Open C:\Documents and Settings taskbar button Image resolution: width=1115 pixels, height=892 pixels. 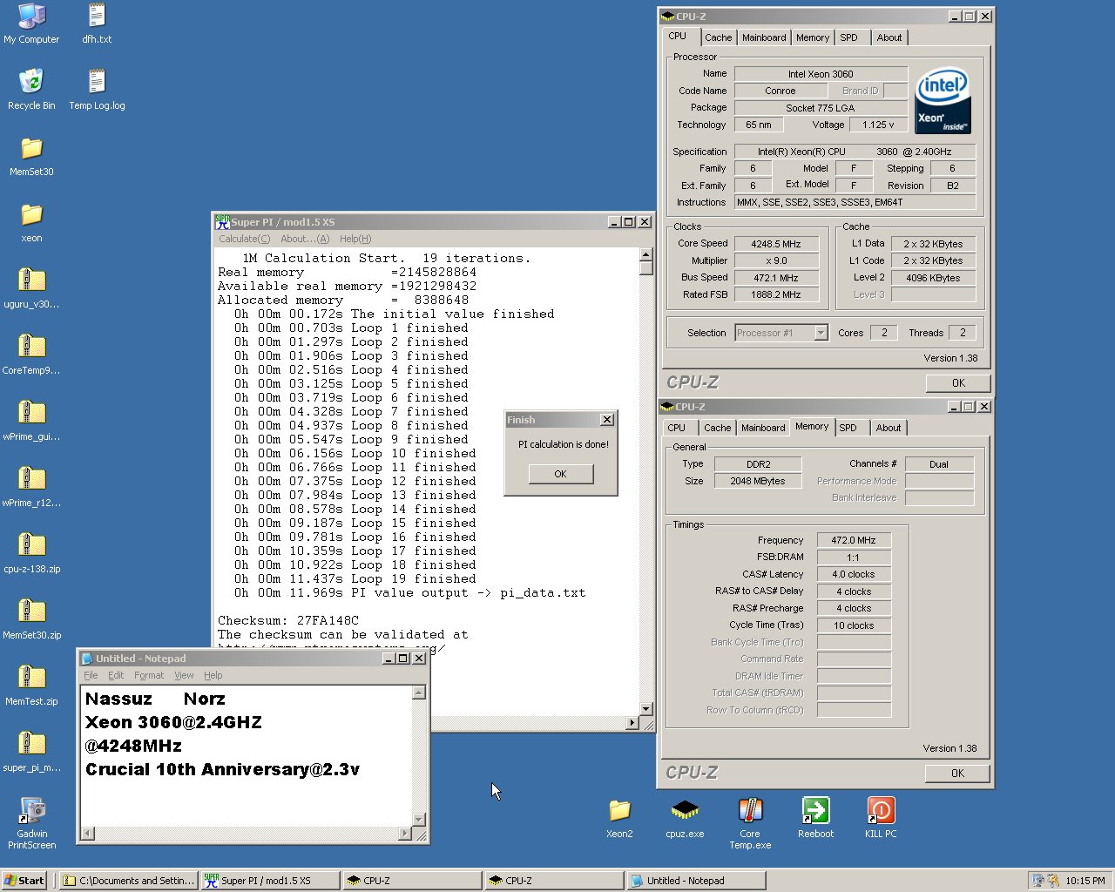[x=129, y=881]
